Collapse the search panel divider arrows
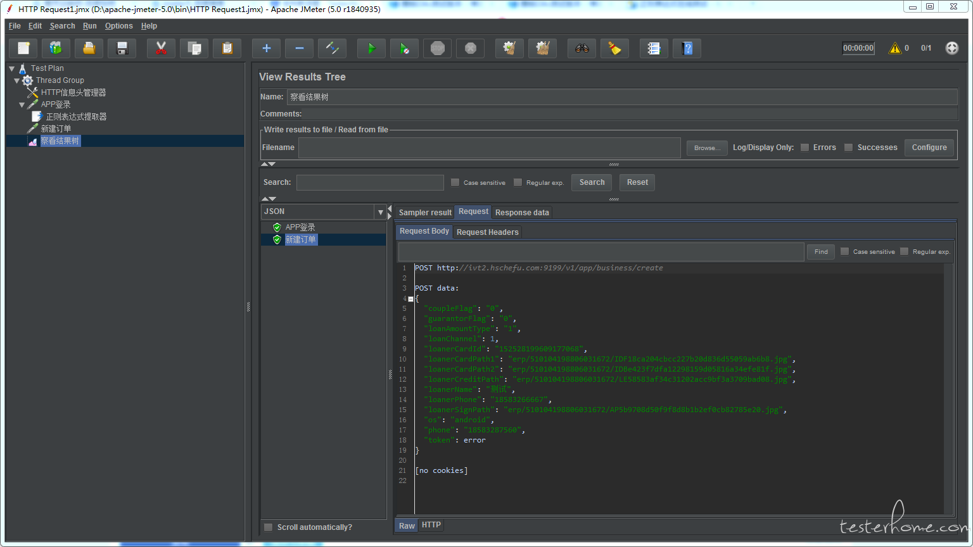 (x=269, y=199)
